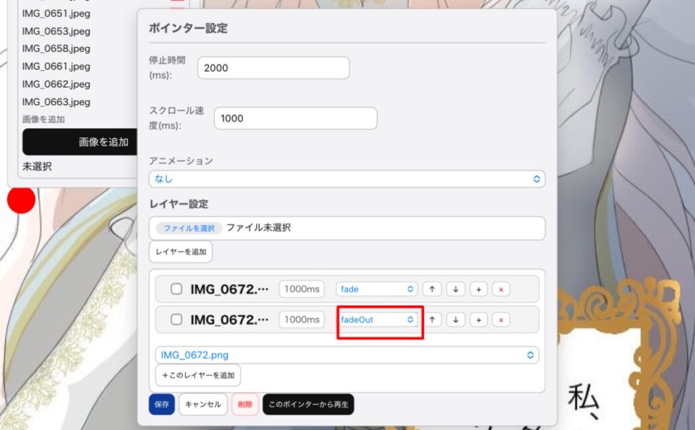Click the plus icon on the fade layer row

pyautogui.click(x=478, y=289)
